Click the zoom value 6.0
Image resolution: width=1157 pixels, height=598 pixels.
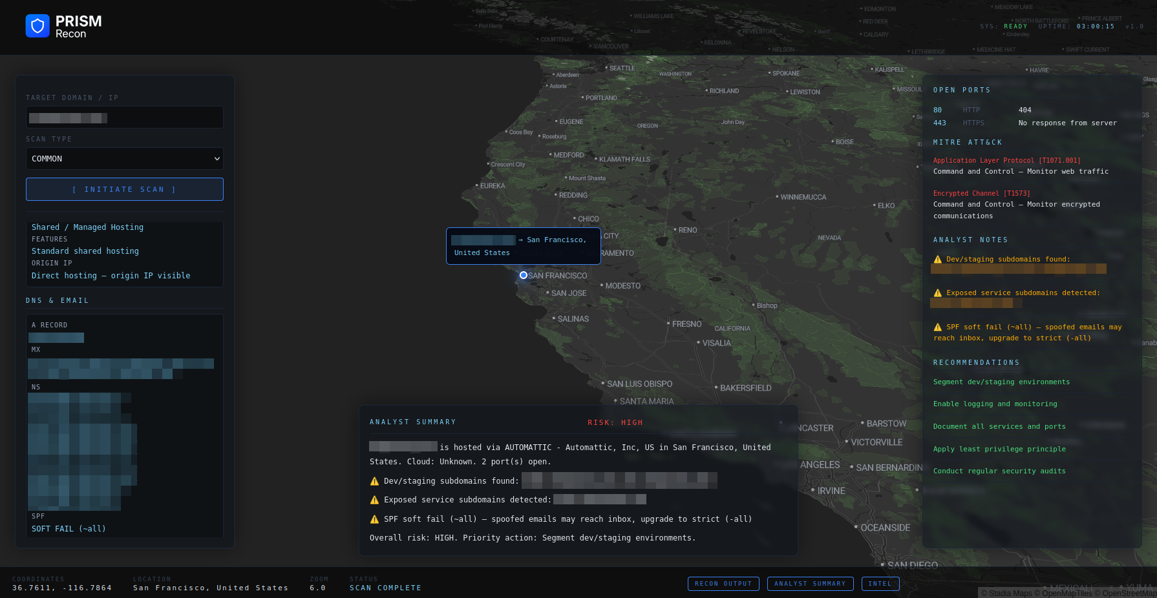(x=317, y=588)
